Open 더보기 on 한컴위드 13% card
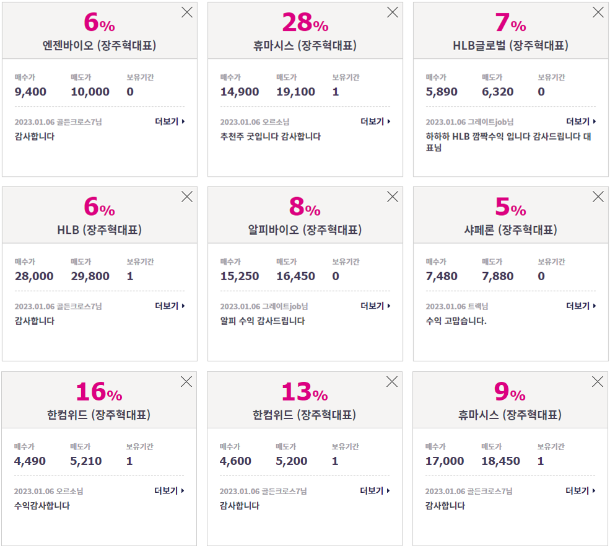610x548 pixels. pyautogui.click(x=375, y=491)
